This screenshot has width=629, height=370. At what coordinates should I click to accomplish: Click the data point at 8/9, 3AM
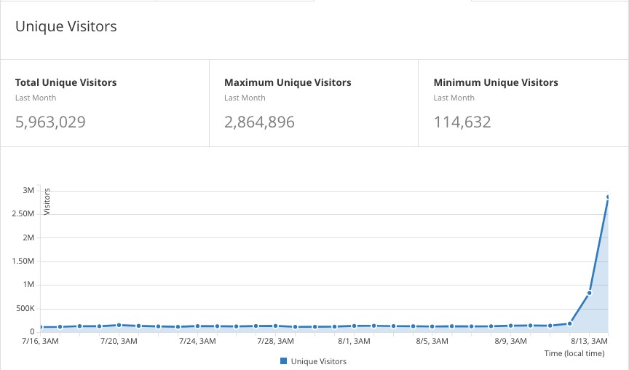pyautogui.click(x=510, y=326)
